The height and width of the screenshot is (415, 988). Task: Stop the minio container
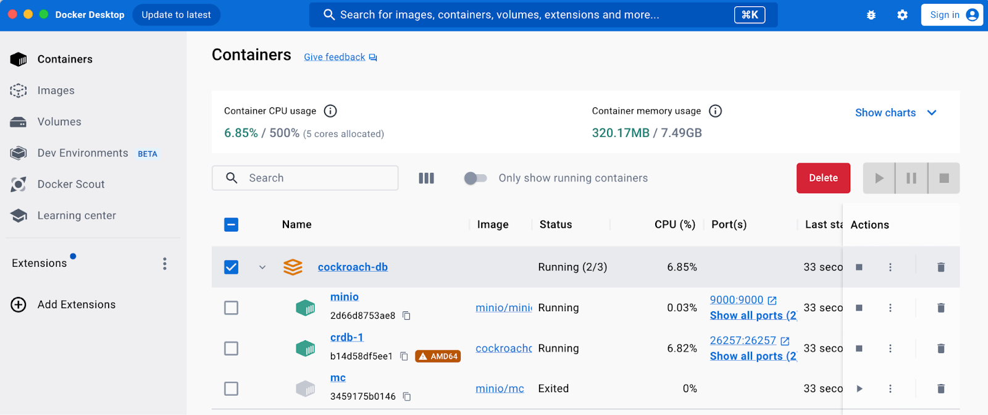coord(859,308)
